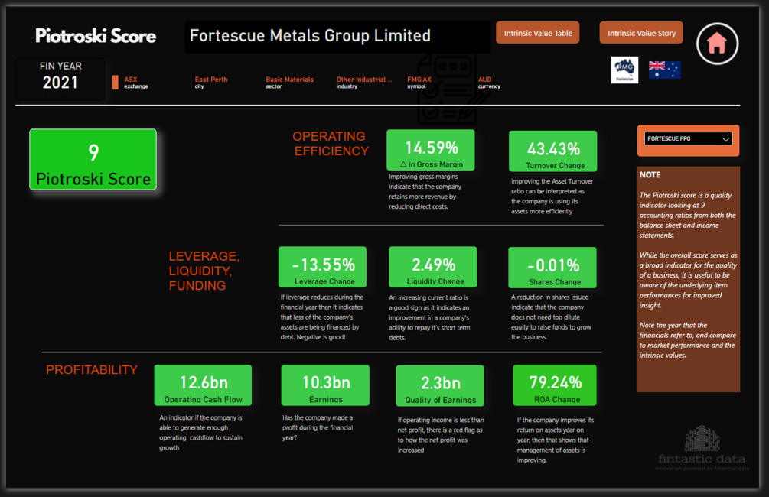Click the FMG.AX symbol label
This screenshot has width=769, height=497.
(419, 83)
